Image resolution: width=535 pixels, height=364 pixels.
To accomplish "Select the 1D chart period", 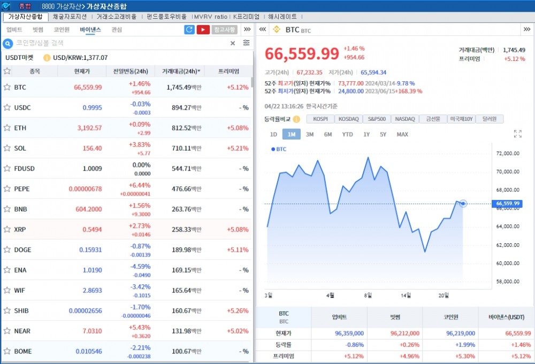I will click(x=273, y=134).
